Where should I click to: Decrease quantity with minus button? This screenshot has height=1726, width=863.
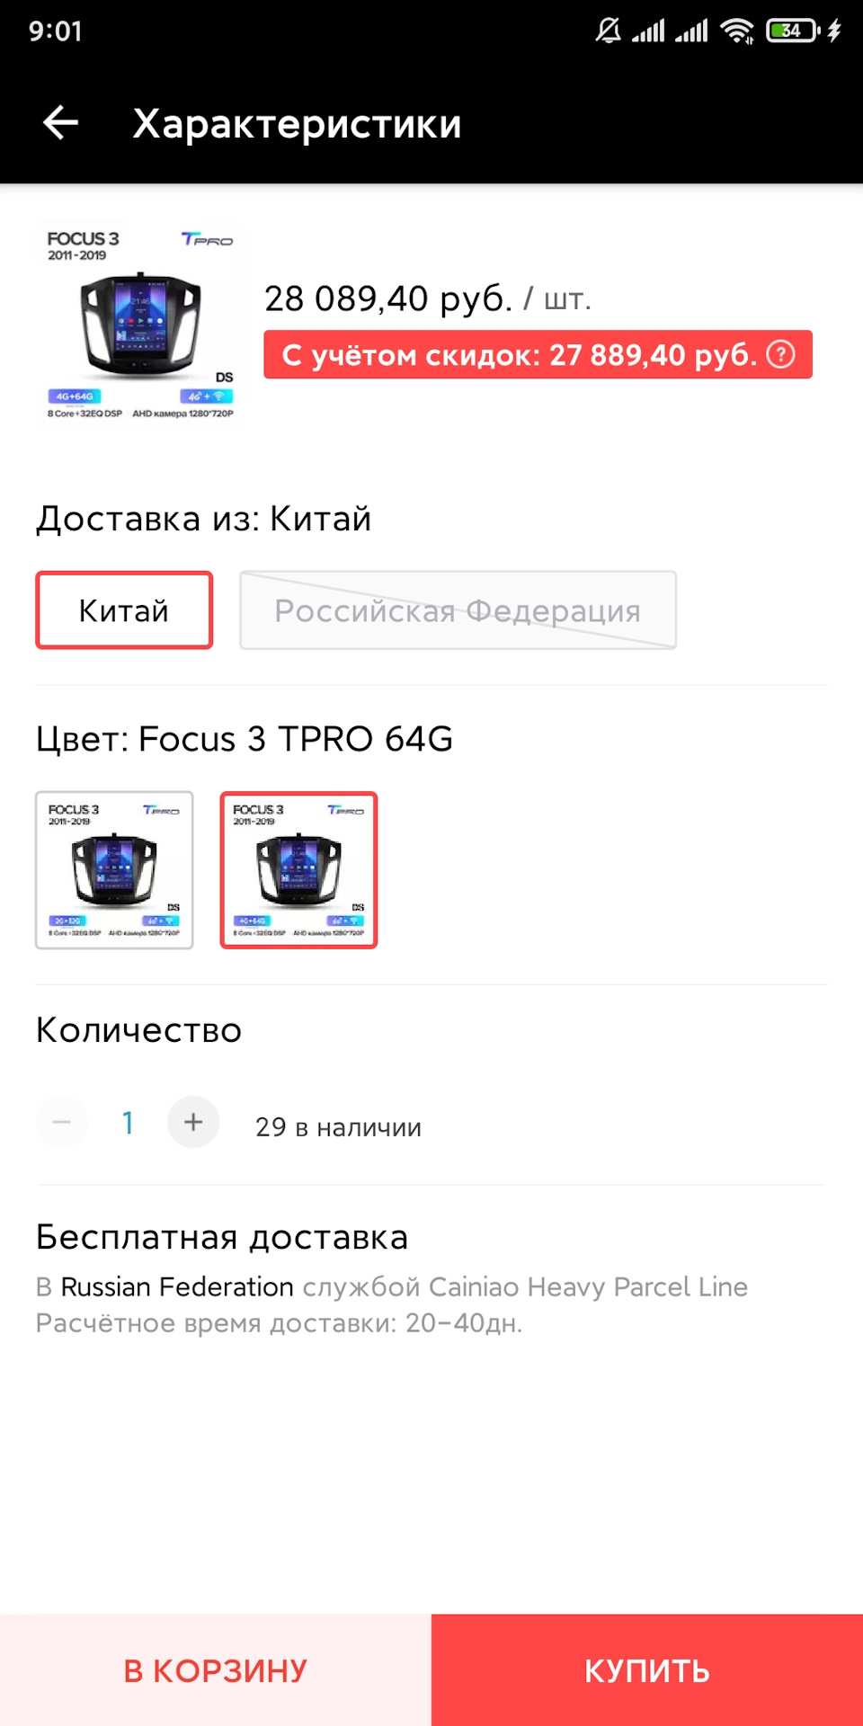(62, 1122)
